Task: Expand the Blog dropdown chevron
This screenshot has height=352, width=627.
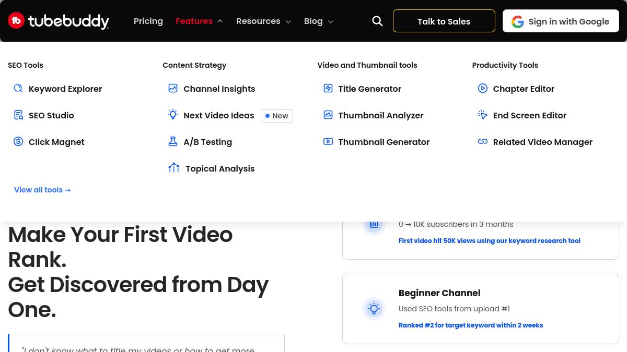Action: click(x=330, y=22)
